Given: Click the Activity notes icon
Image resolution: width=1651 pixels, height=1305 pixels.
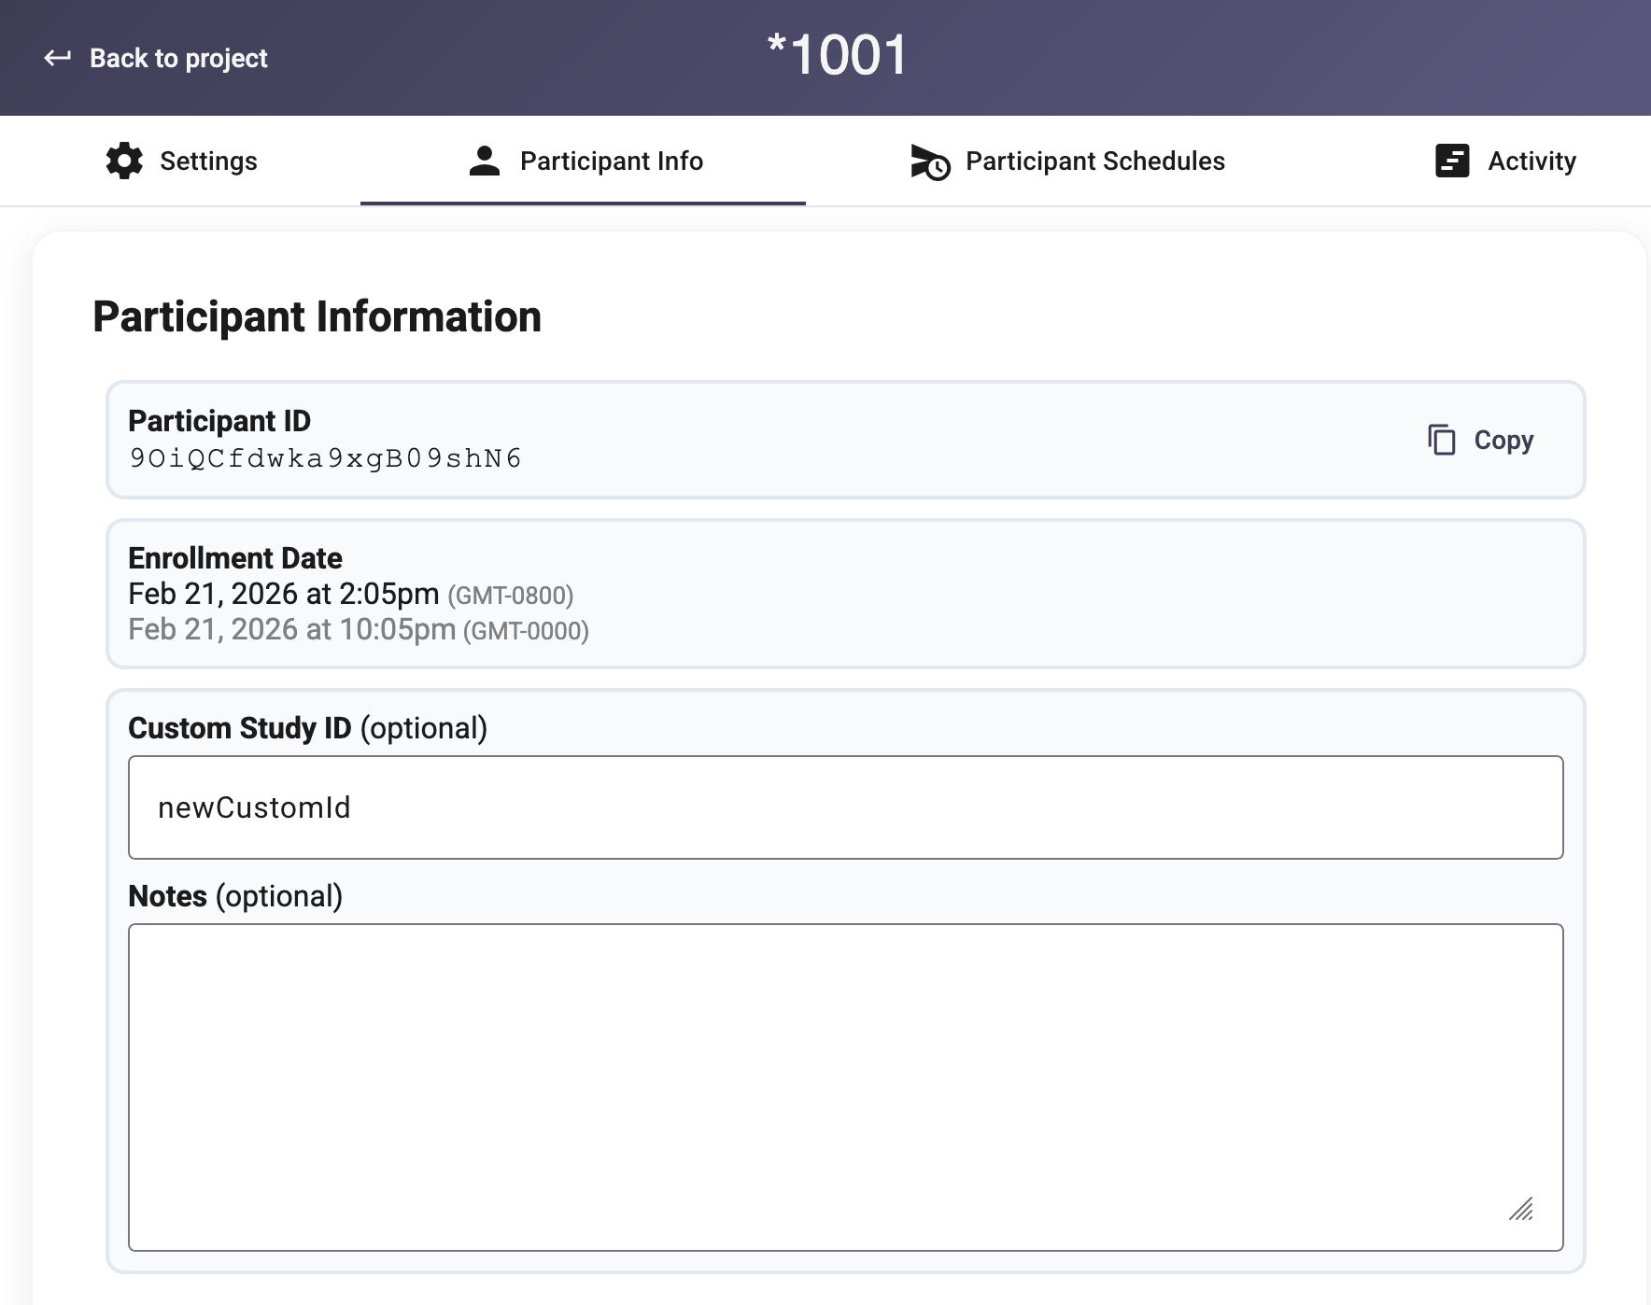Looking at the screenshot, I should click(1451, 161).
